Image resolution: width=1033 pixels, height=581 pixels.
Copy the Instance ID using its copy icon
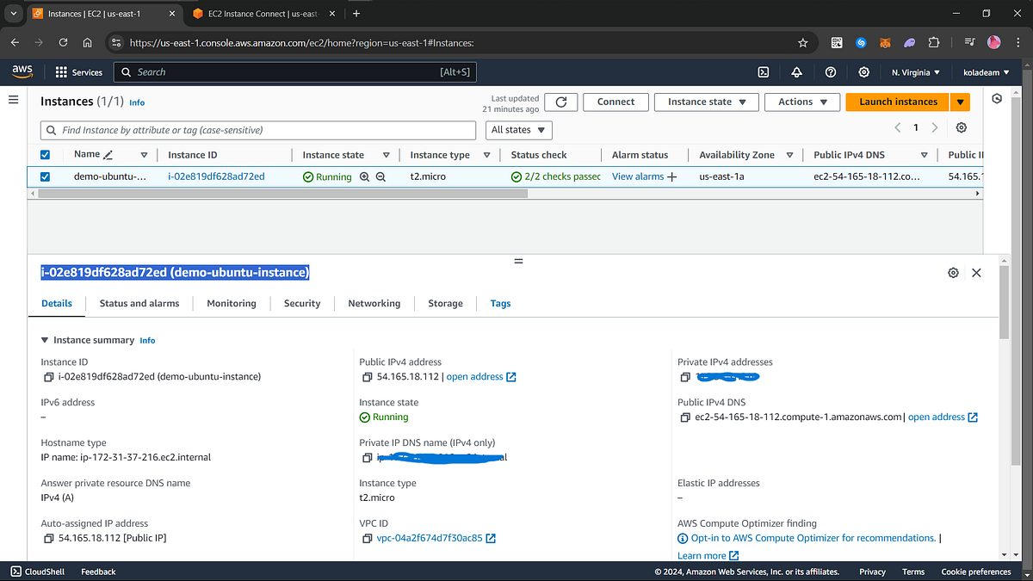pos(48,376)
